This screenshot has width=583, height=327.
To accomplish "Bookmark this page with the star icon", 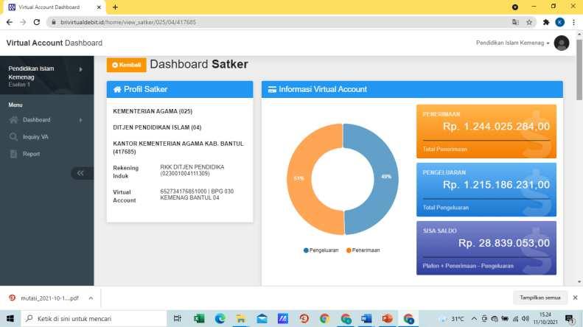I will [x=529, y=22].
